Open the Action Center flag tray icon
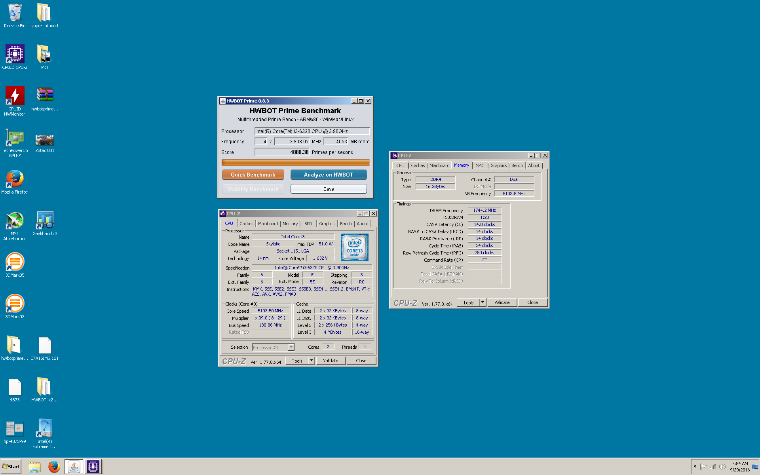 point(703,467)
